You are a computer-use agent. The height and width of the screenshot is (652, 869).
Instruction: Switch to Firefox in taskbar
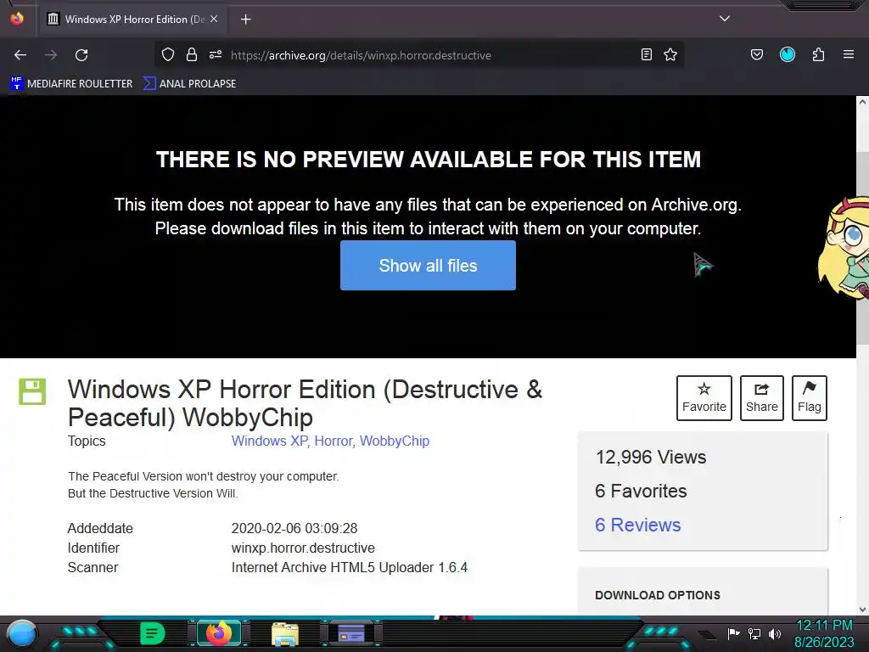pos(219,633)
